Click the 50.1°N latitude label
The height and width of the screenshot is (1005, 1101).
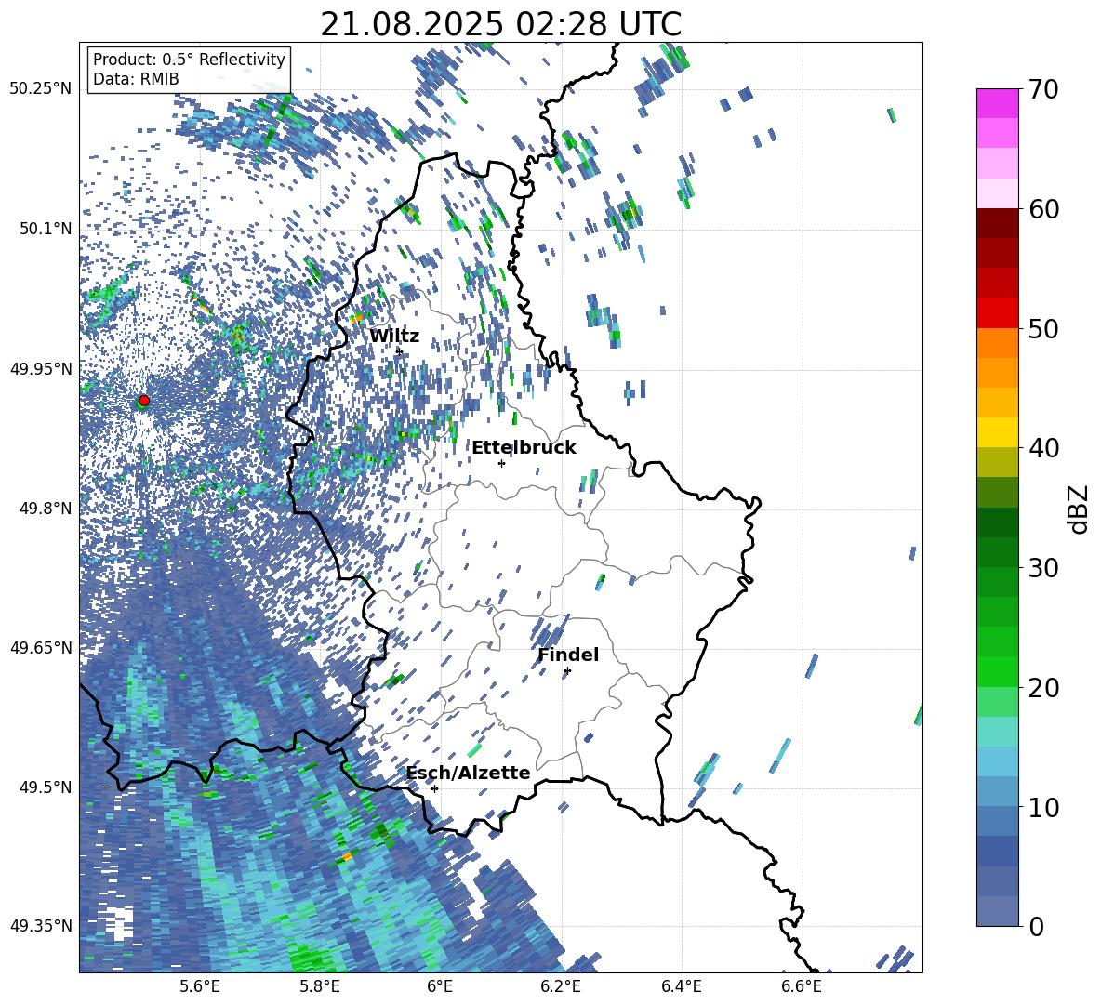(x=46, y=229)
